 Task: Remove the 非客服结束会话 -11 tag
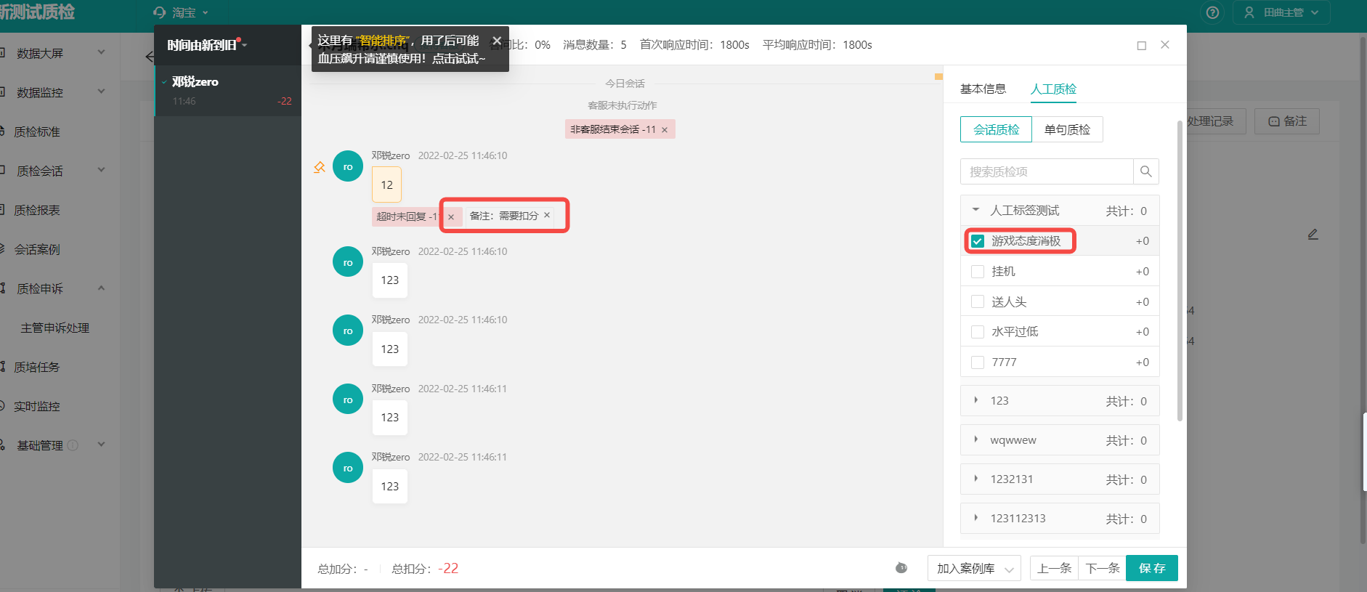[x=664, y=130]
